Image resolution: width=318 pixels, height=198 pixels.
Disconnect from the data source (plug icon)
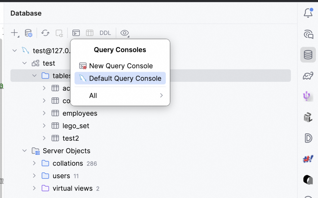click(x=59, y=33)
